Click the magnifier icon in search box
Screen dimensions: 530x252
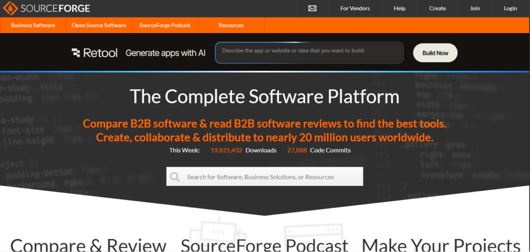[x=175, y=176]
